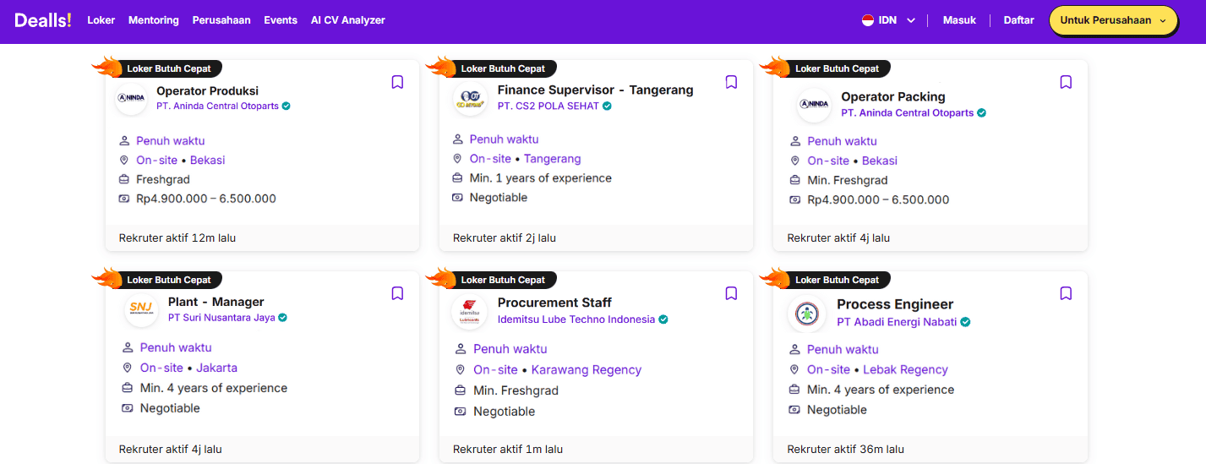Bookmark the Finance Supervisor - Tangerang job
1206x464 pixels.
(732, 82)
